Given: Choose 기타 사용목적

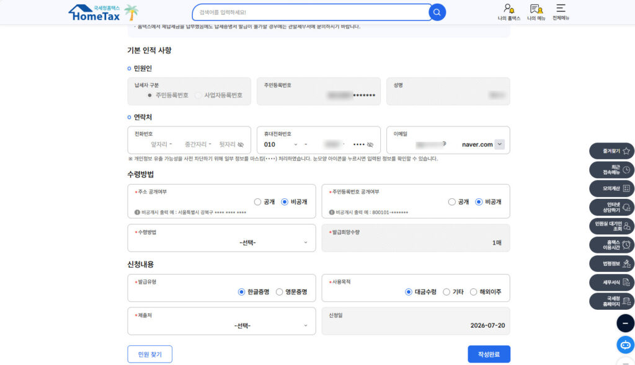Looking at the screenshot, I should [446, 292].
